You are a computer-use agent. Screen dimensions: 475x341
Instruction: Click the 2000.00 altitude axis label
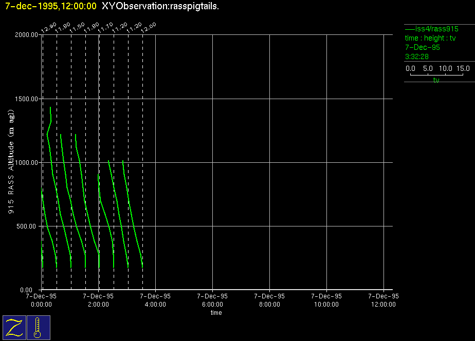tap(27, 35)
